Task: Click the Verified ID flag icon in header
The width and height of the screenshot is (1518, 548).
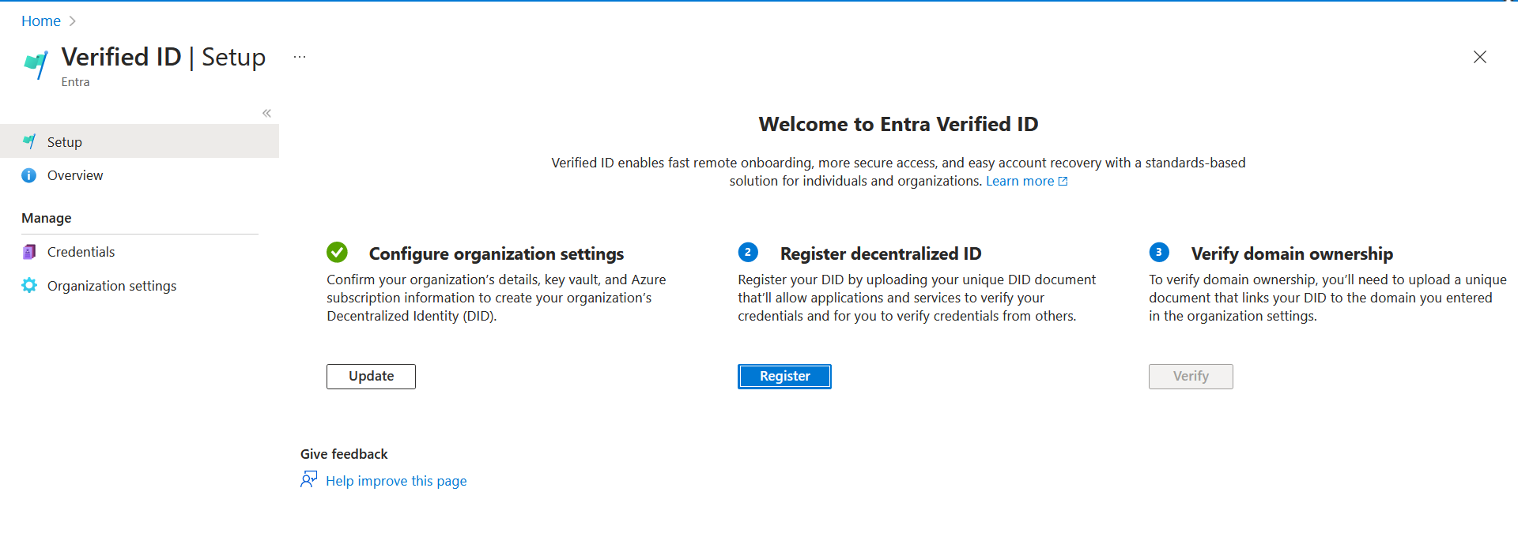Action: 36,64
